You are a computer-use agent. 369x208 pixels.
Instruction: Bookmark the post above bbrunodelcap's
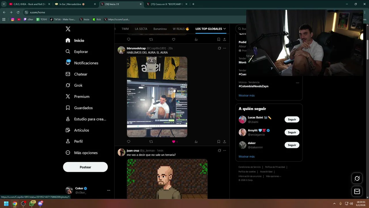click(x=219, y=39)
